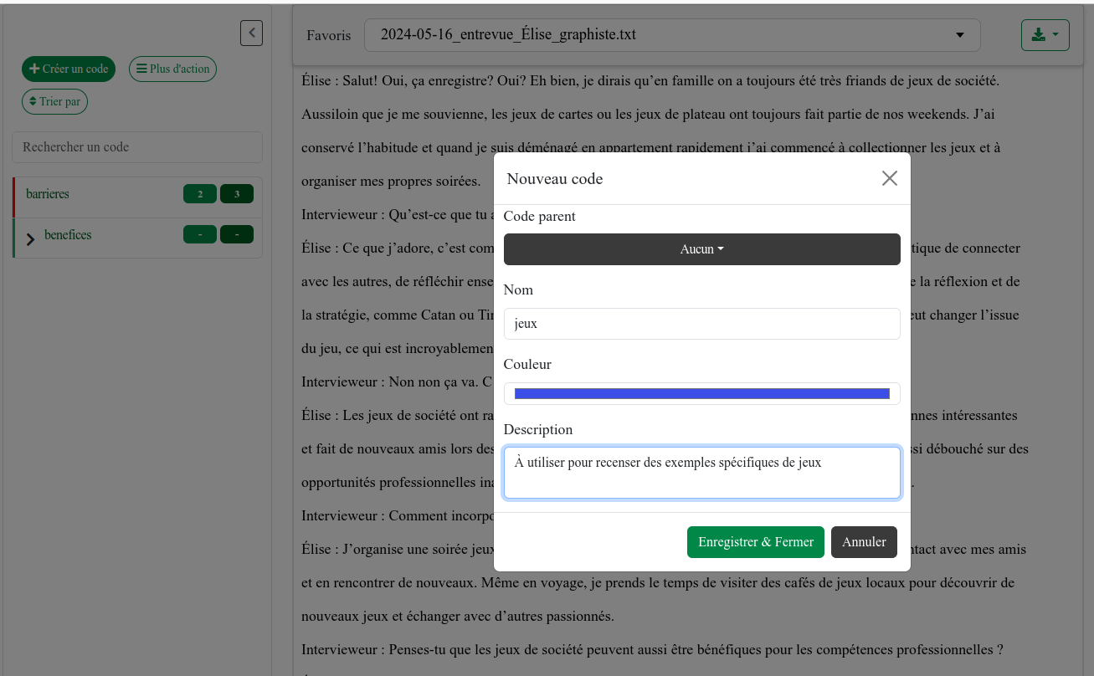Open the Code parent Aucun dropdown

[702, 249]
